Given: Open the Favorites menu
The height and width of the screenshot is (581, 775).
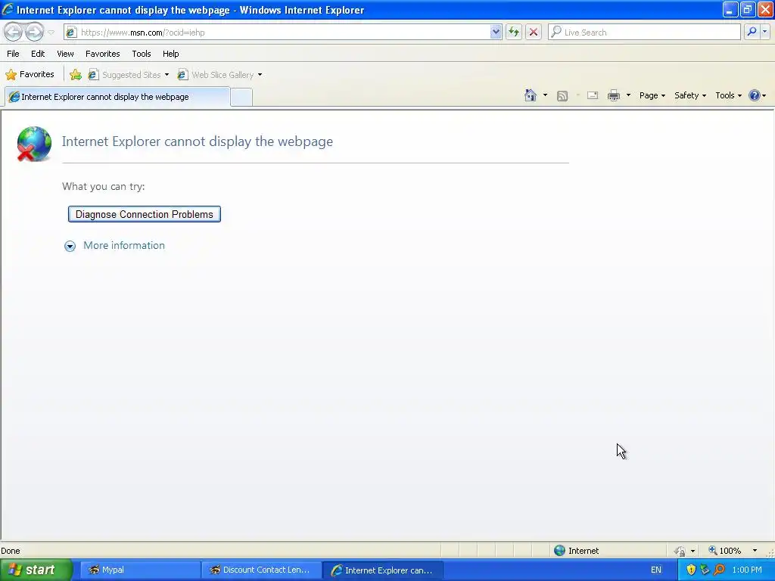Looking at the screenshot, I should 102,54.
